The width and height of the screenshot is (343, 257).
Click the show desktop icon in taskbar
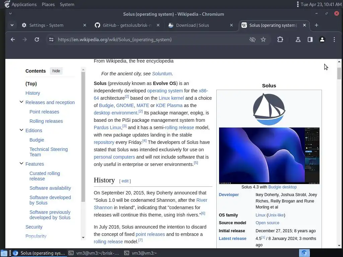click(x=4, y=253)
